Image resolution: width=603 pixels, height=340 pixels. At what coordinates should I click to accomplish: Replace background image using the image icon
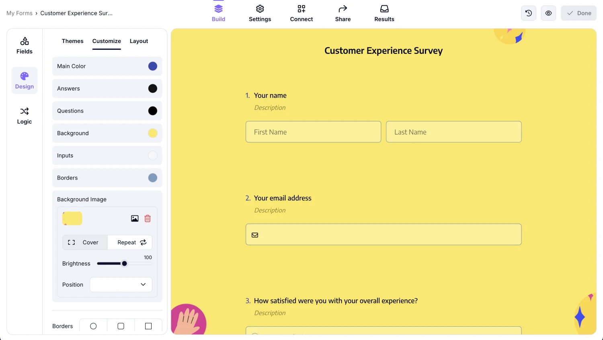tap(135, 218)
